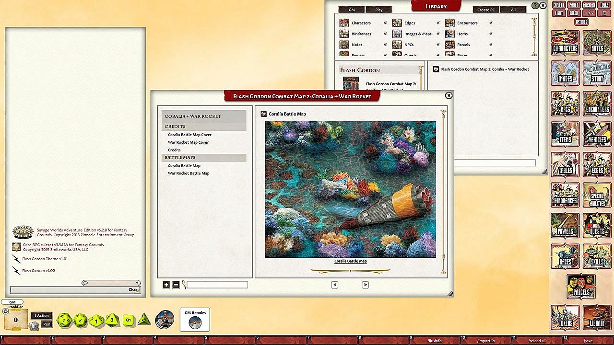Open the Hindrances sidebar panel
Viewport: 614px width, 345px height.
tap(565, 196)
